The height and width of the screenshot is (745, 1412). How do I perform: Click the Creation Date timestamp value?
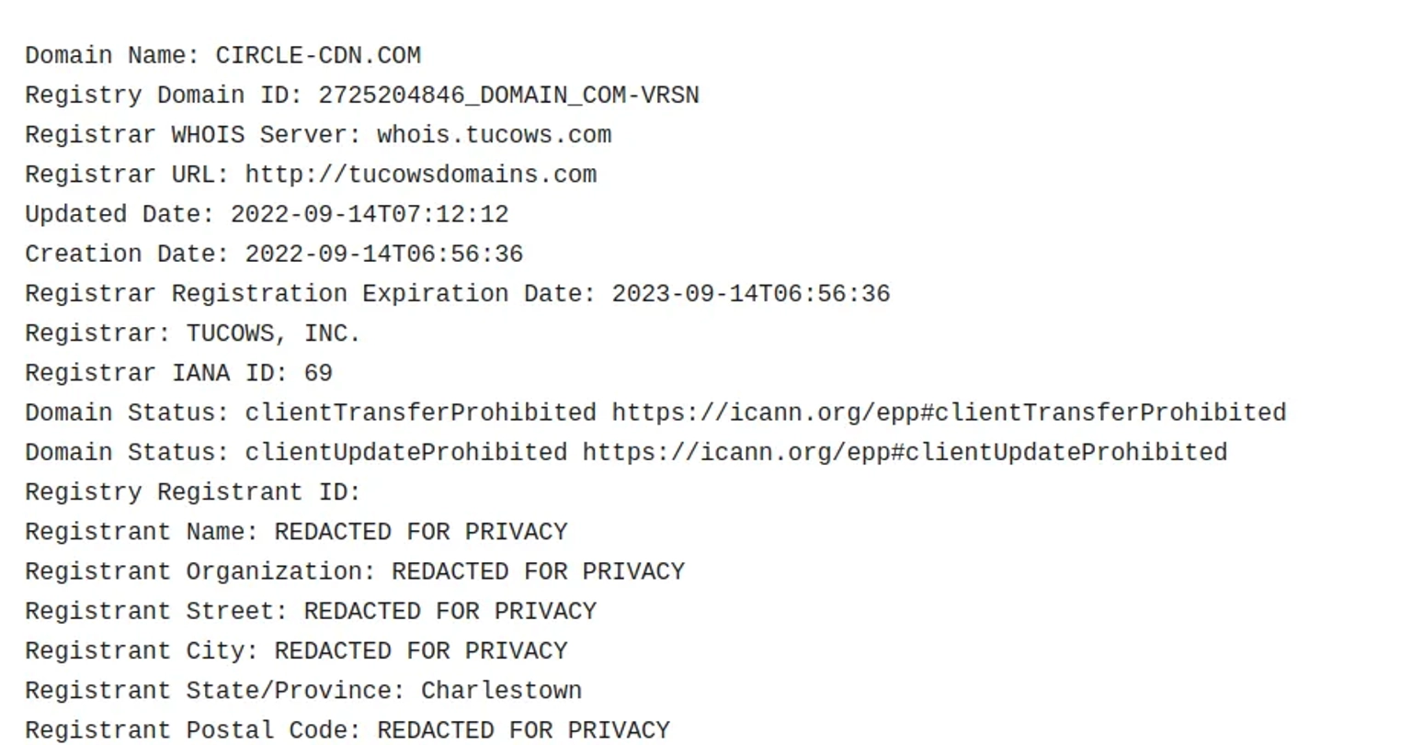pos(384,254)
